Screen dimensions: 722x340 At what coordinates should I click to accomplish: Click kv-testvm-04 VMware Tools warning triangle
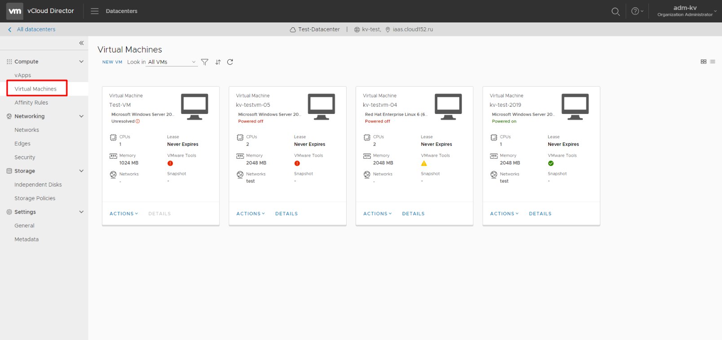[424, 163]
